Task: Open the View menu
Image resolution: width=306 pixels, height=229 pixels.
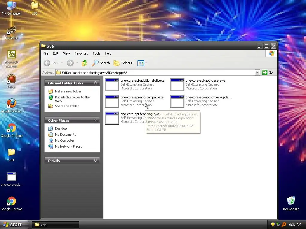Action: coord(66,53)
